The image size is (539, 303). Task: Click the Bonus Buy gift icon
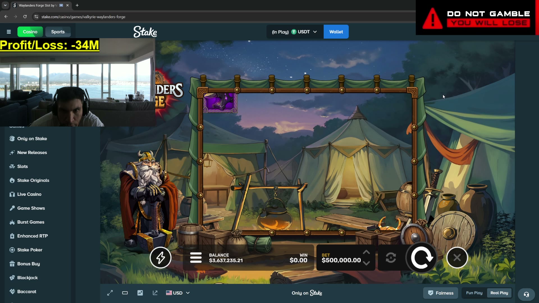coord(12,264)
